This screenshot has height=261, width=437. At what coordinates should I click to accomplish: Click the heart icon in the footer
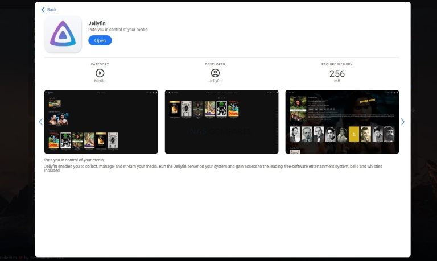20,258
